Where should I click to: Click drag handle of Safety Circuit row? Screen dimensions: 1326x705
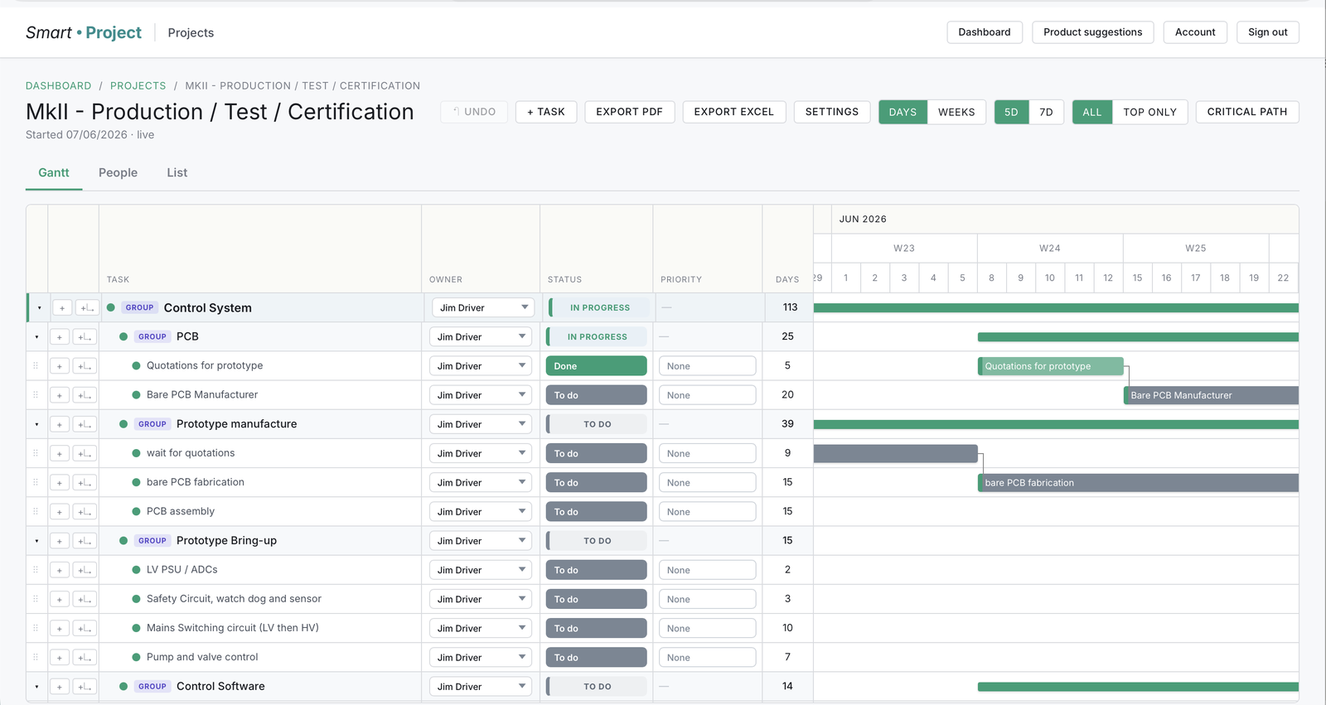click(x=36, y=598)
